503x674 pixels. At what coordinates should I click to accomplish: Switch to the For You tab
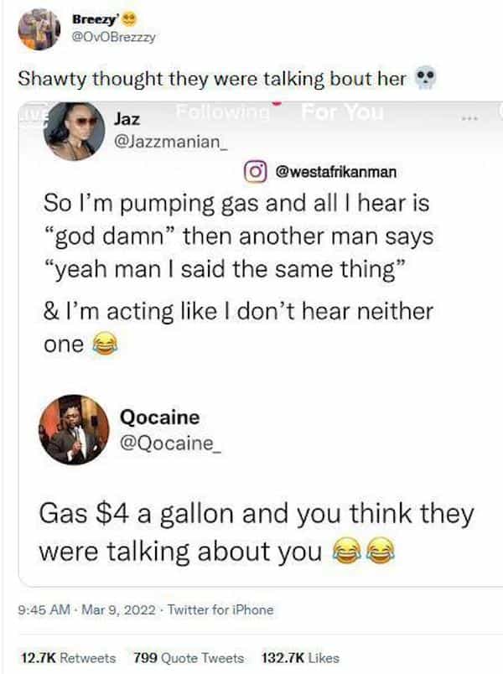342,112
